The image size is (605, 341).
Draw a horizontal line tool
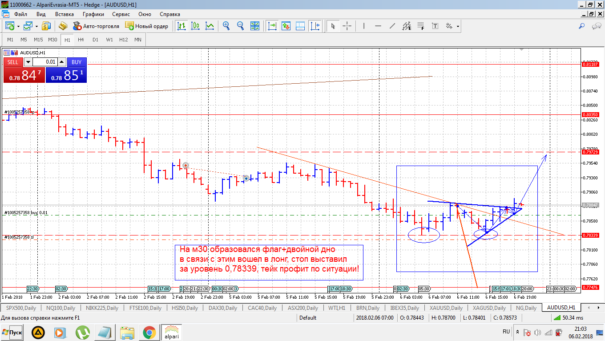point(378,26)
